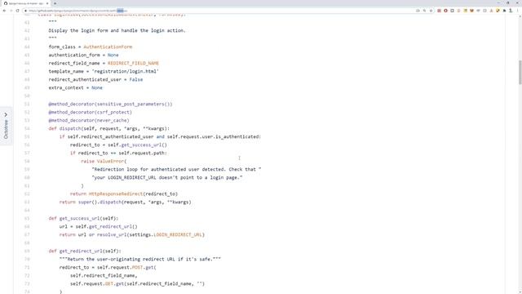Click self.request.POST.get( on line 71
This screenshot has width=522, height=294.
(126, 267)
